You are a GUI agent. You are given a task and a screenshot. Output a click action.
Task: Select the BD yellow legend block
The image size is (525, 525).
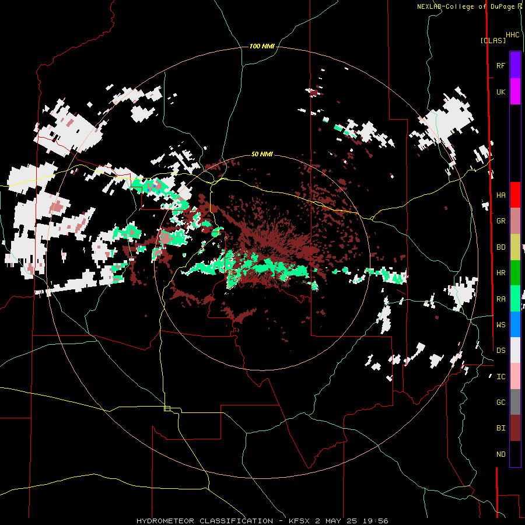click(515, 247)
